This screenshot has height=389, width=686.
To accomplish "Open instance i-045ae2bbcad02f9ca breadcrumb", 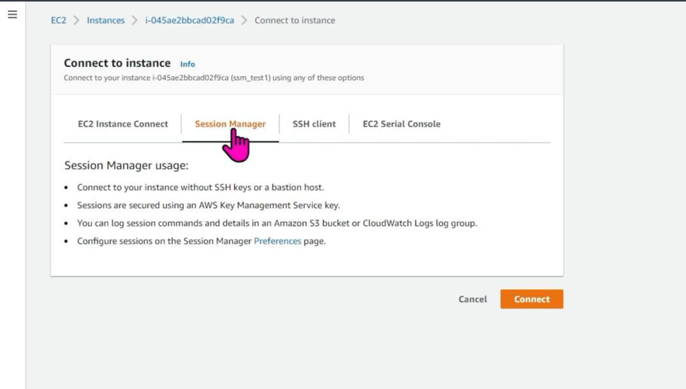I will click(x=190, y=20).
